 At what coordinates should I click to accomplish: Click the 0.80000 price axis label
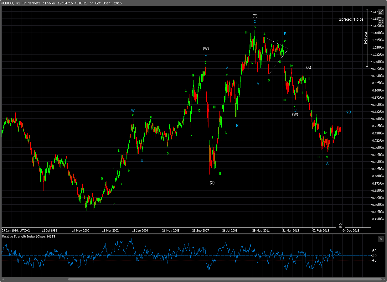click(378, 119)
